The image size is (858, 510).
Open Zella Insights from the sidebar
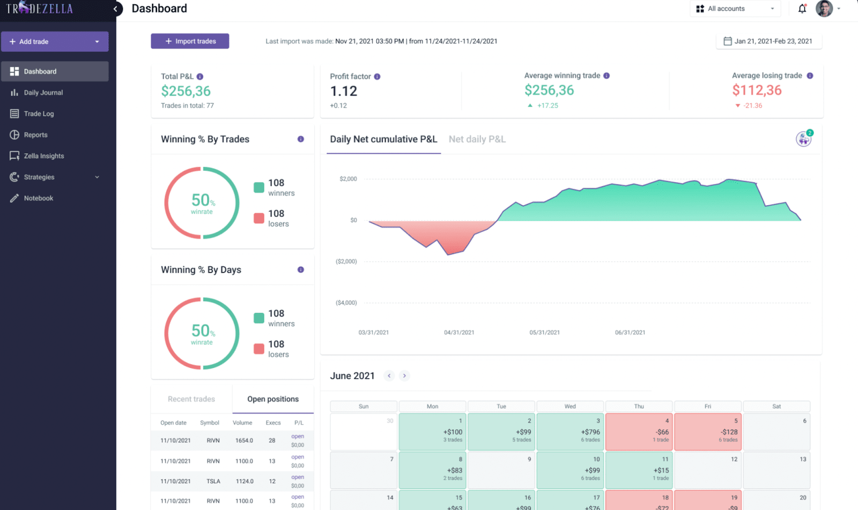[x=43, y=155]
